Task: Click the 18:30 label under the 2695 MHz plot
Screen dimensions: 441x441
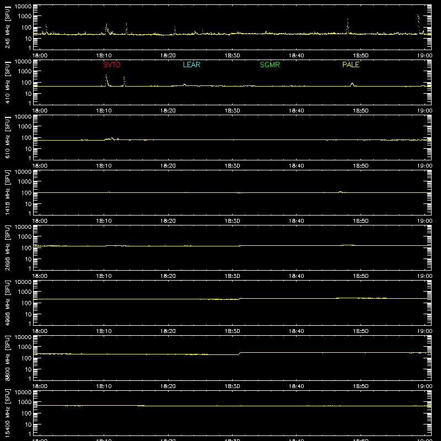Action: click(232, 276)
